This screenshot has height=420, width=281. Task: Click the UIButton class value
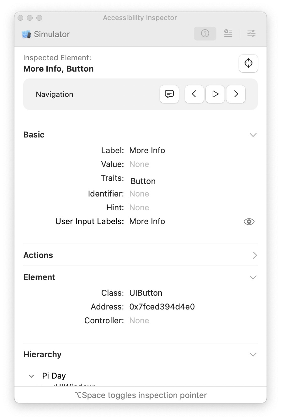tap(146, 293)
